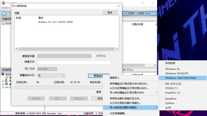Expand the drive node in local tree
Image resolution: width=207 pixels, height=116 pixels.
click(x=3, y=87)
